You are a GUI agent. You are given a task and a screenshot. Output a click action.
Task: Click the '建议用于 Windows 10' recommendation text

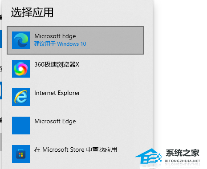click(x=60, y=44)
